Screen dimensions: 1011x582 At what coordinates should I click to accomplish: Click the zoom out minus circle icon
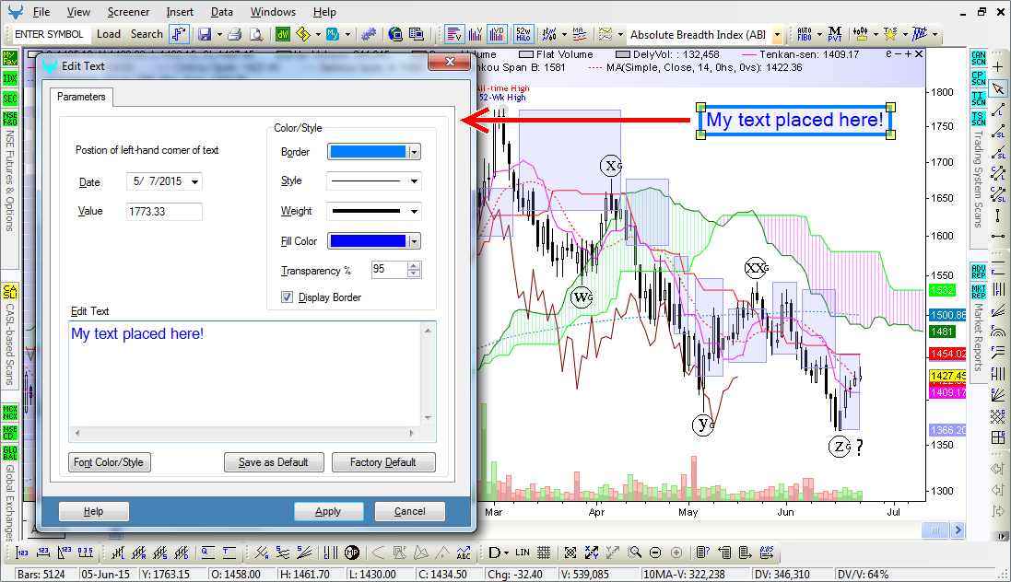(655, 553)
